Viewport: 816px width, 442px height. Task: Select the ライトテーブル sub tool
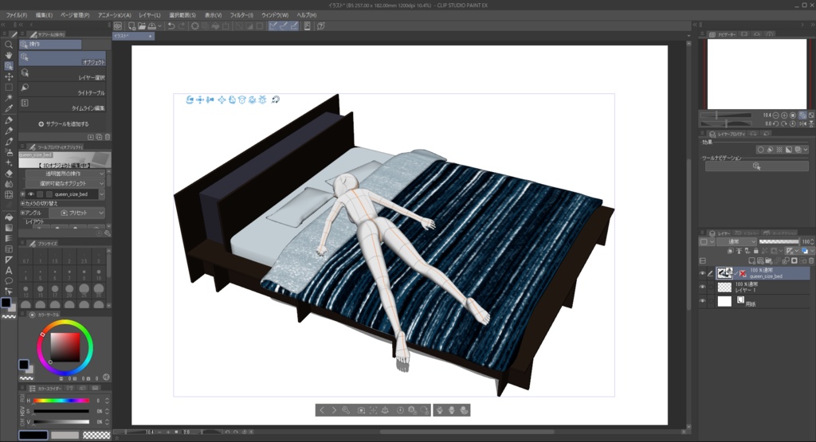click(62, 89)
